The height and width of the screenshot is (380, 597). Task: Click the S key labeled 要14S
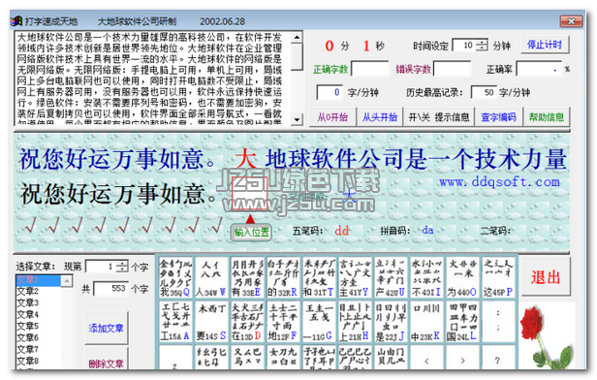coord(211,322)
